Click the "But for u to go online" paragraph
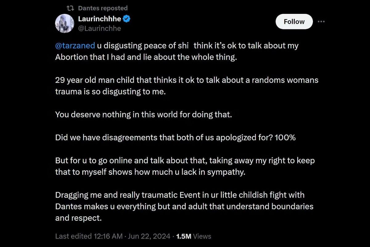The width and height of the screenshot is (370, 247). click(x=185, y=166)
